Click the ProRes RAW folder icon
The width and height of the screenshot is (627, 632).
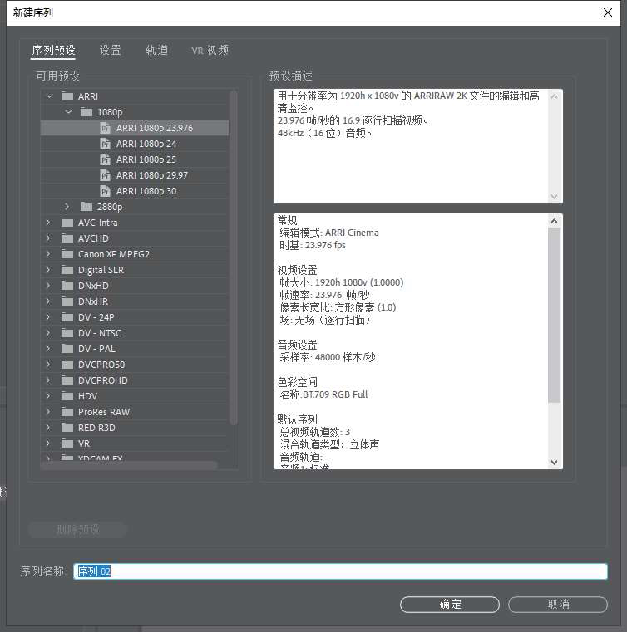click(x=67, y=412)
